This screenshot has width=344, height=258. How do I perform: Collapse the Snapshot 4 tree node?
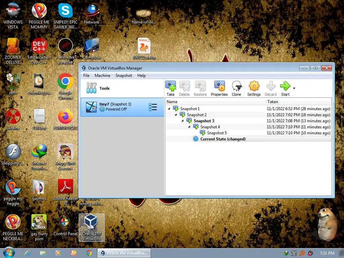(189, 127)
